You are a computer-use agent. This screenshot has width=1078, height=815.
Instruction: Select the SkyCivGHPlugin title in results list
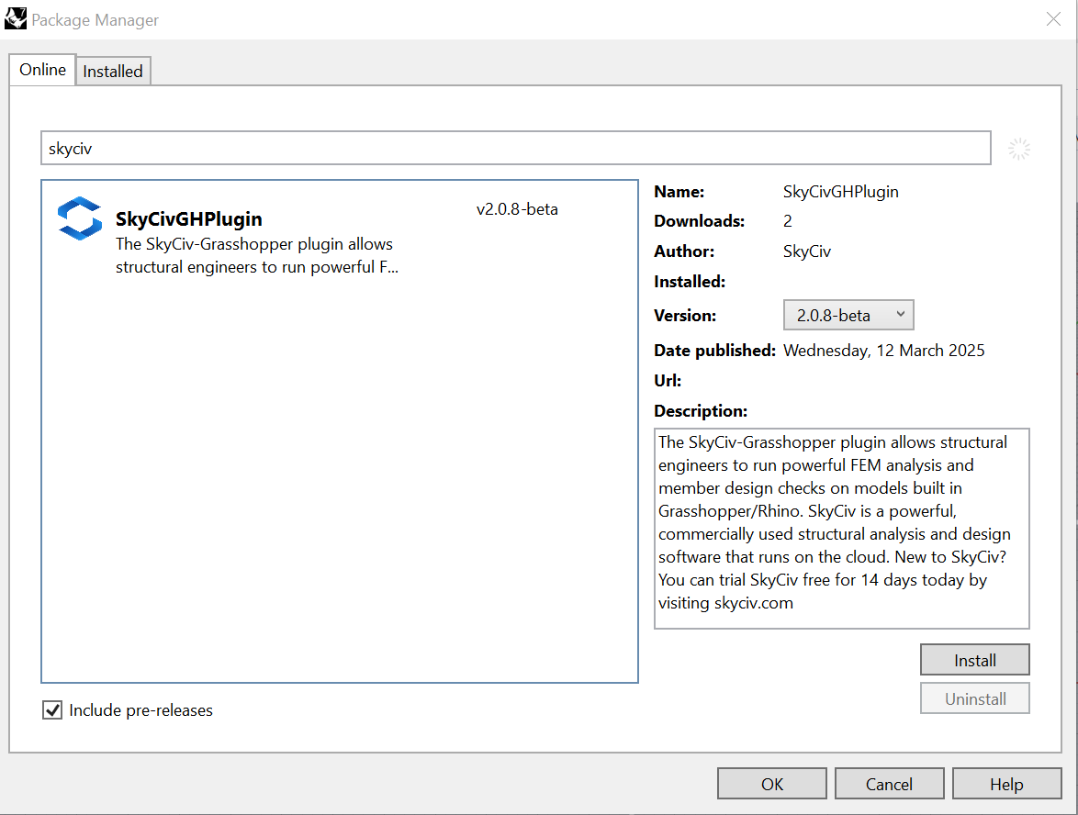188,219
